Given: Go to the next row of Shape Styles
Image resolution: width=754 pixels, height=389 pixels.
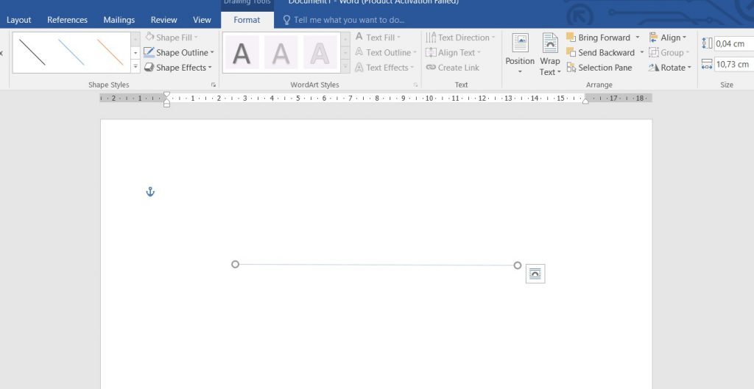Looking at the screenshot, I should coord(135,52).
